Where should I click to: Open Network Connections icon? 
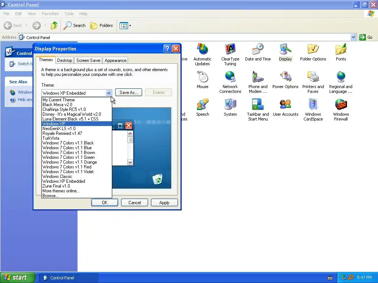pos(230,82)
